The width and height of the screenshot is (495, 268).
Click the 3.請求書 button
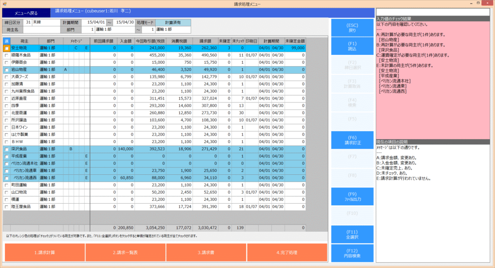pos(206,253)
